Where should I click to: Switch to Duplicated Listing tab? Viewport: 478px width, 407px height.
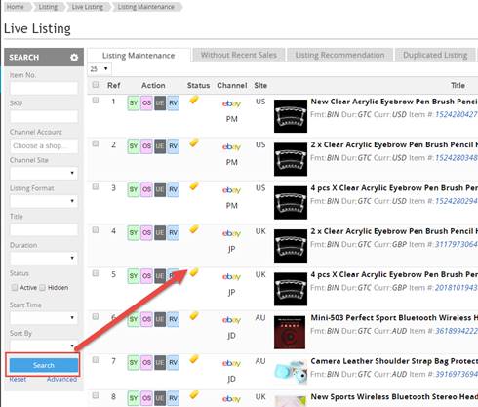tap(435, 55)
